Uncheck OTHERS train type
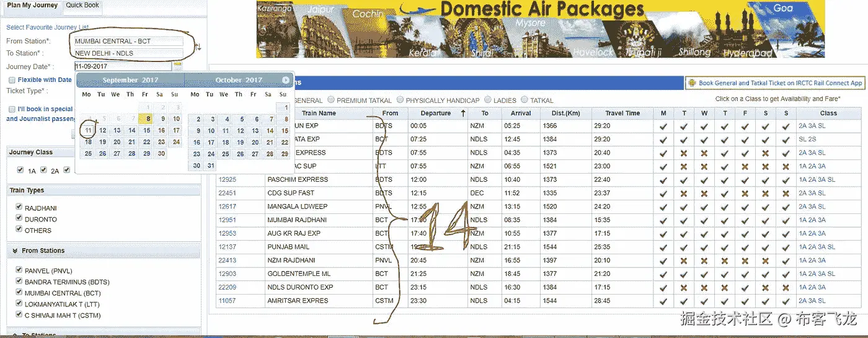Image resolution: width=868 pixels, height=338 pixels. [19, 230]
